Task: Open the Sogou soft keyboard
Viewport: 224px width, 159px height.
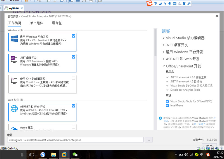Action: [174, 4]
